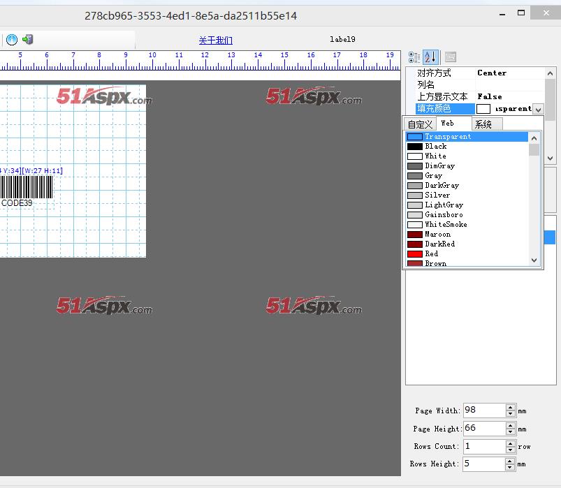Close the application window

click(x=546, y=13)
